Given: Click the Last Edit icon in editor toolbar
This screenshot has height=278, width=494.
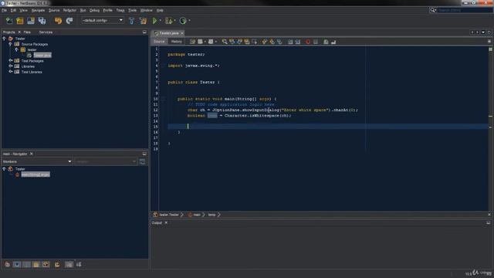Looking at the screenshot, I should coord(192,42).
